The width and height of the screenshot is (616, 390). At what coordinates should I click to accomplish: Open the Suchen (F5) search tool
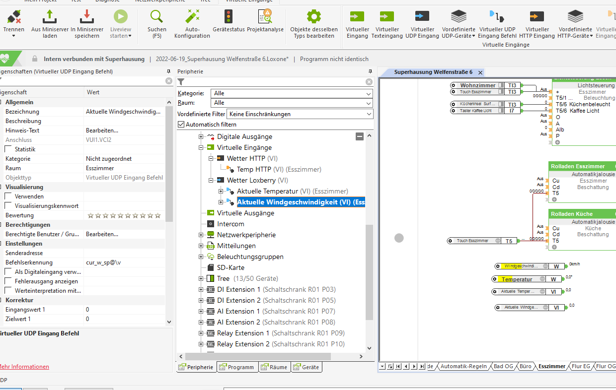(157, 17)
